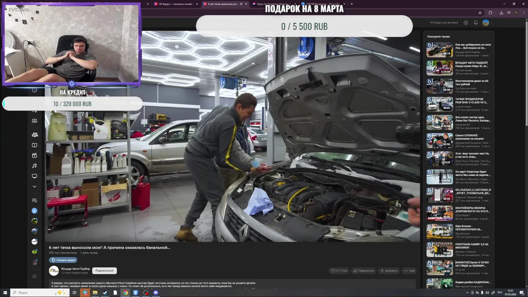This screenshot has width=528, height=297.
Task: Bookmark page with the star icon
Action: tap(480, 13)
